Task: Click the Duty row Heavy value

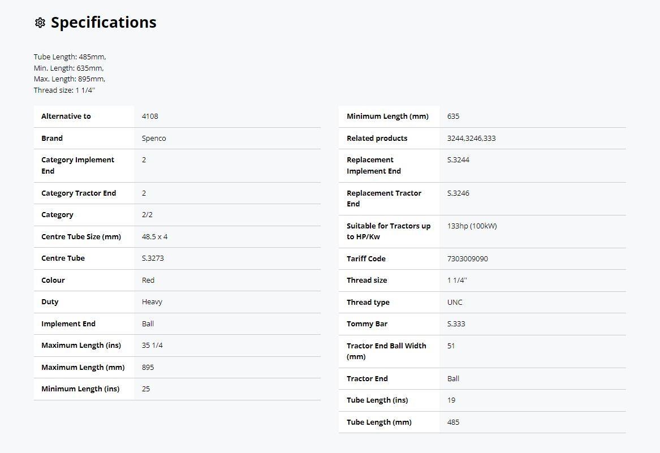Action: coord(152,302)
